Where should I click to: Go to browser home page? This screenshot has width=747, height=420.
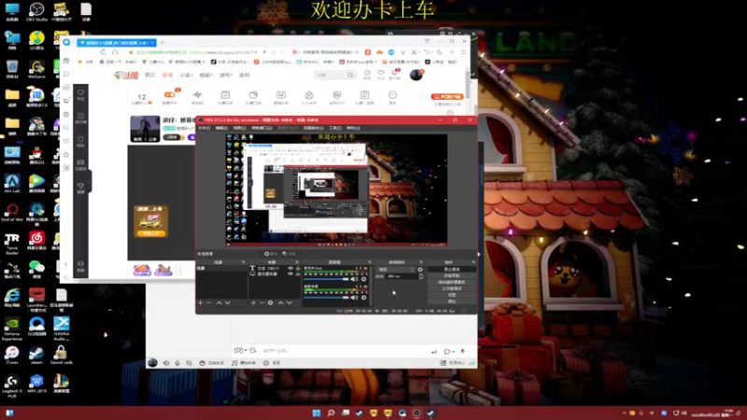115,52
